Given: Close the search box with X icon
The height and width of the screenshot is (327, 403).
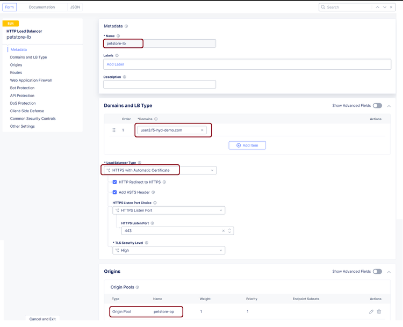Looking at the screenshot, I should pos(392,7).
